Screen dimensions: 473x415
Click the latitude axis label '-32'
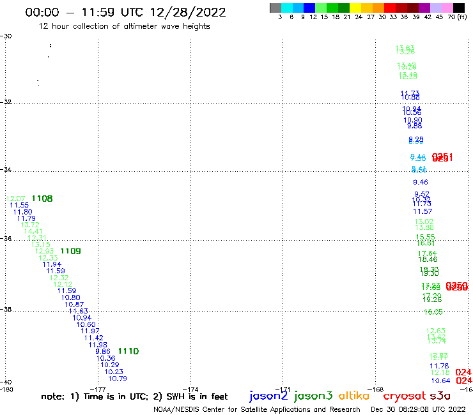point(6,102)
